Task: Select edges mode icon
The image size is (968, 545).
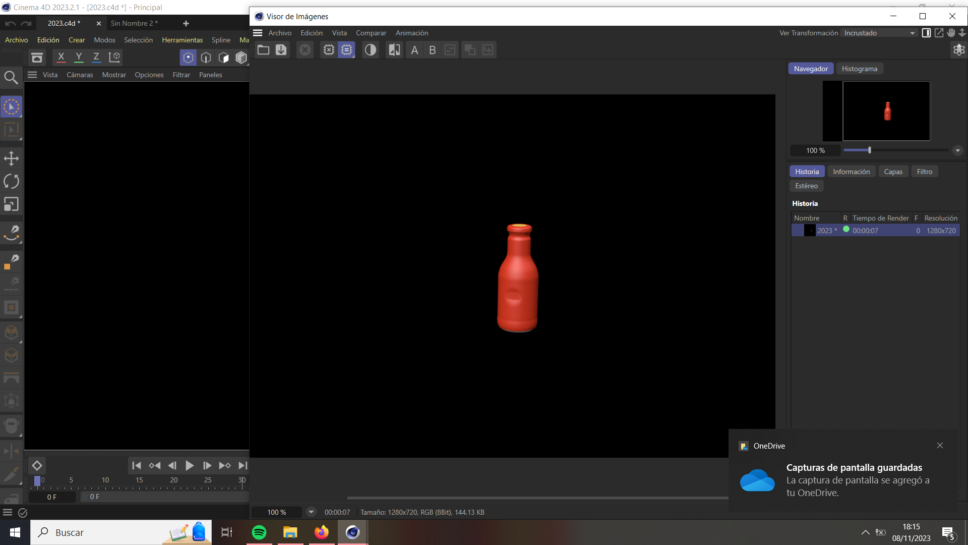Action: (x=206, y=58)
